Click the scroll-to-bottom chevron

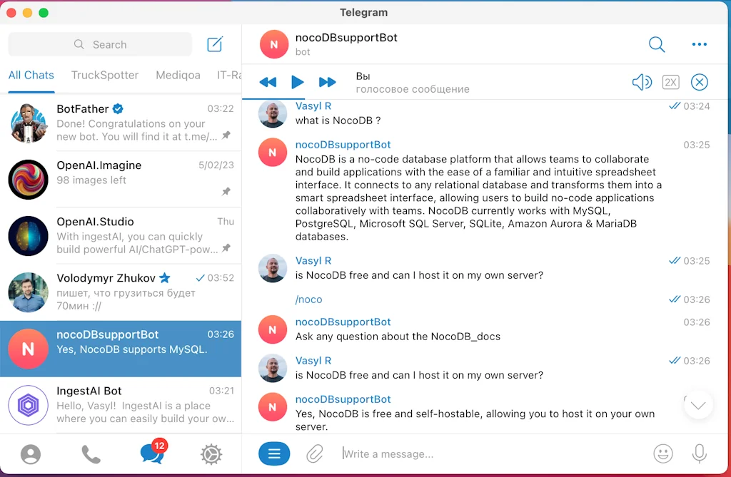(697, 404)
